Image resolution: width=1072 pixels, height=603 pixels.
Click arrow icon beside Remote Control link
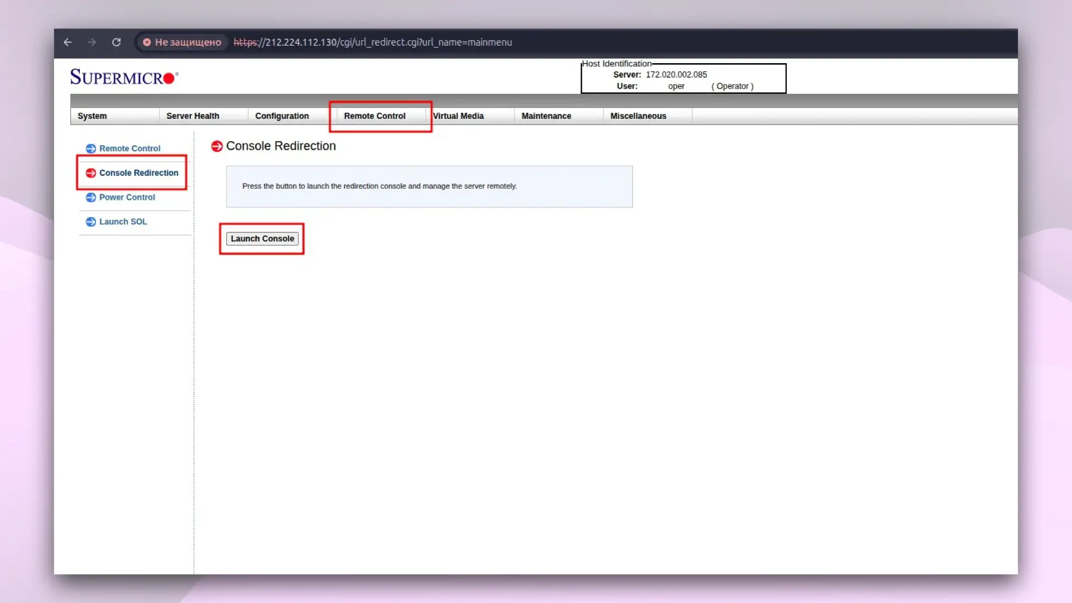(x=90, y=149)
